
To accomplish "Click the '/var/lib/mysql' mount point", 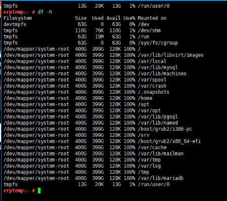I will [x=158, y=67].
